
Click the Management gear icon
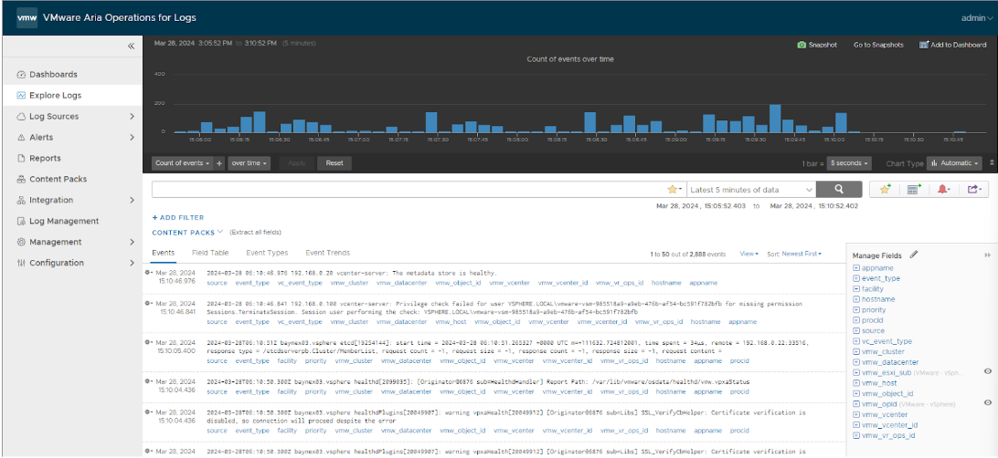[x=21, y=242]
